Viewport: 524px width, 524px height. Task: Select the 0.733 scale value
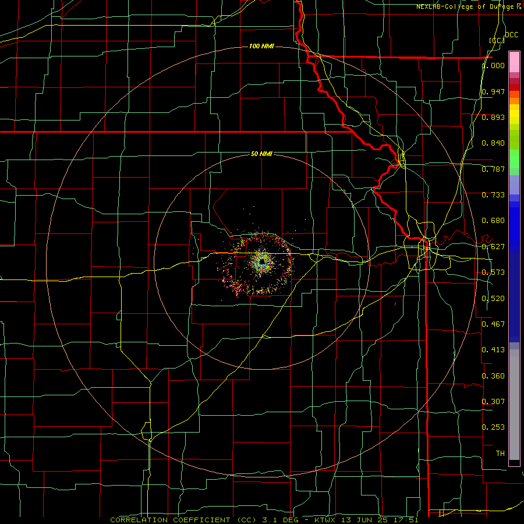coord(493,195)
